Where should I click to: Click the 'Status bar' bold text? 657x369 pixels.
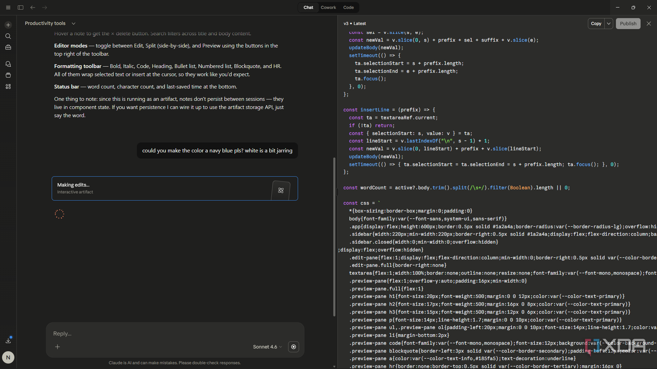pyautogui.click(x=66, y=86)
